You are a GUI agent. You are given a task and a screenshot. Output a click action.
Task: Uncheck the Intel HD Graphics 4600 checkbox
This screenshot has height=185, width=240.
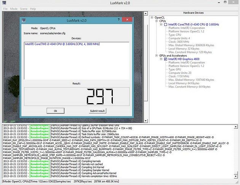click(x=166, y=59)
